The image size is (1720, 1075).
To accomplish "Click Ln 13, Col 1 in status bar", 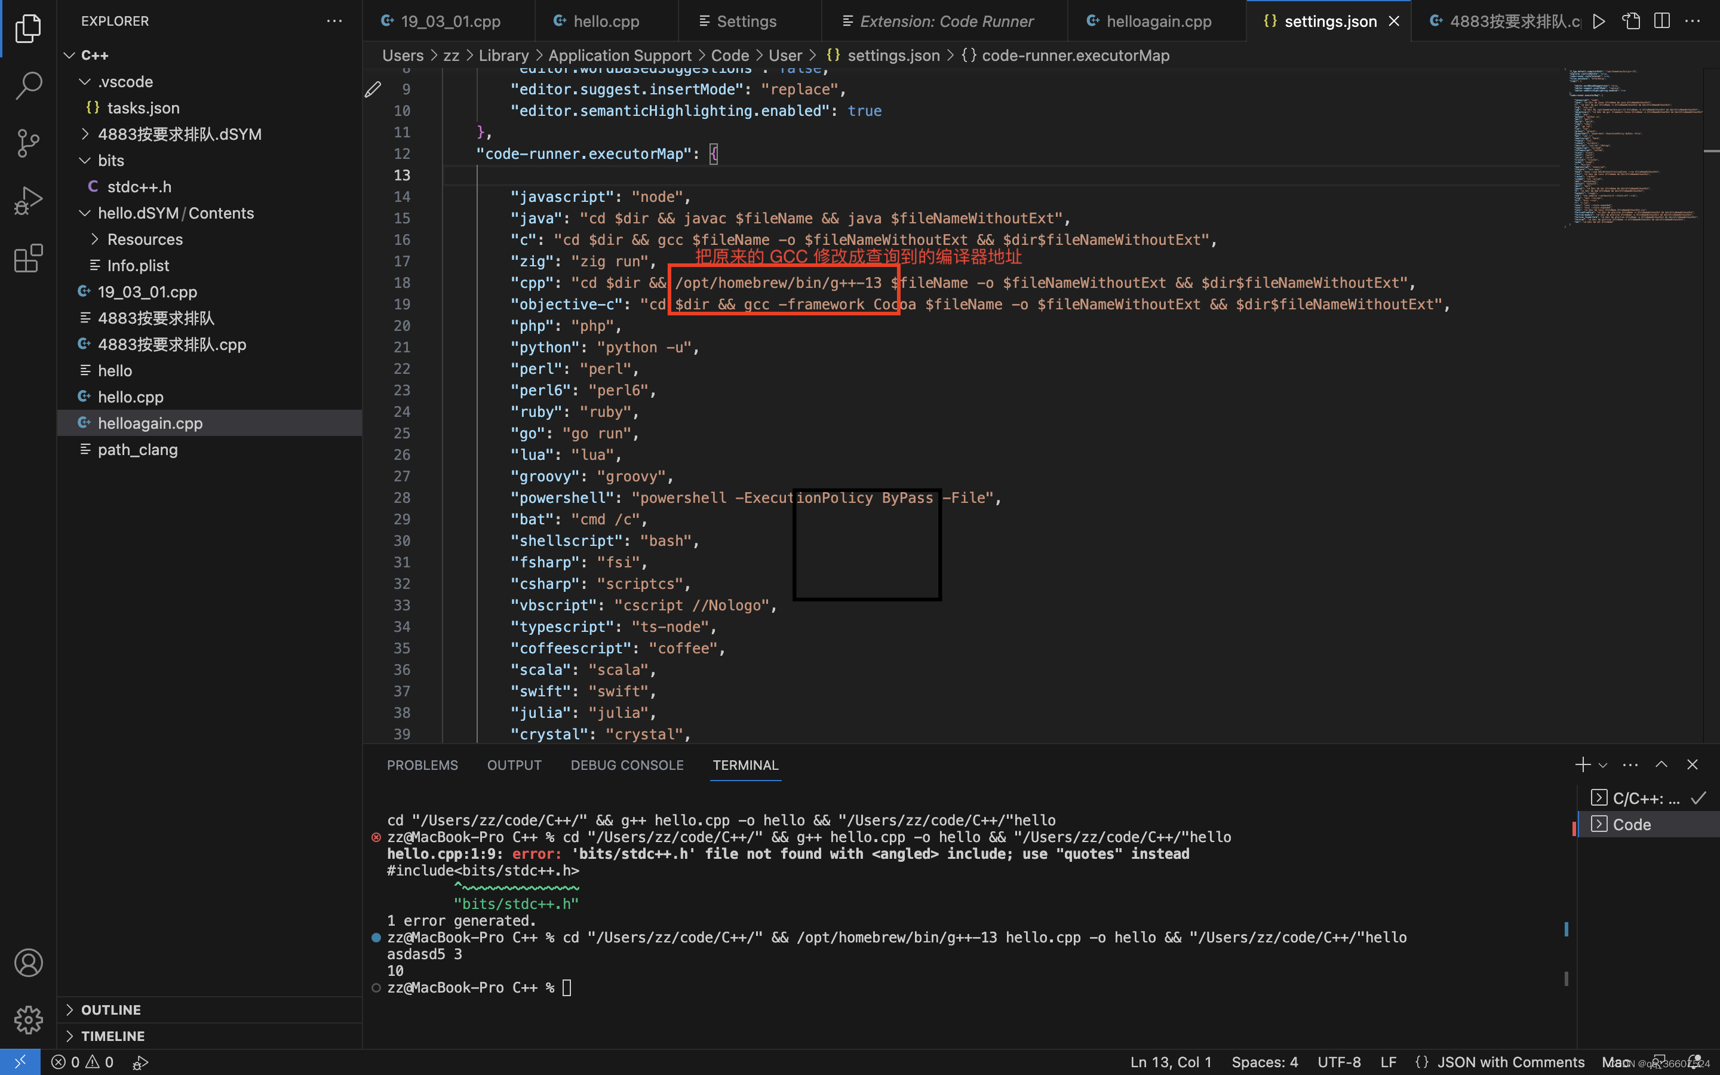I will point(1170,1062).
